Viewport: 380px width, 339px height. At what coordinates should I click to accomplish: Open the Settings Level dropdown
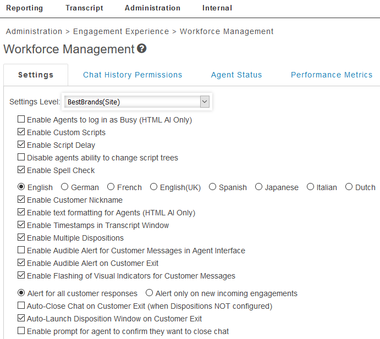(x=136, y=102)
